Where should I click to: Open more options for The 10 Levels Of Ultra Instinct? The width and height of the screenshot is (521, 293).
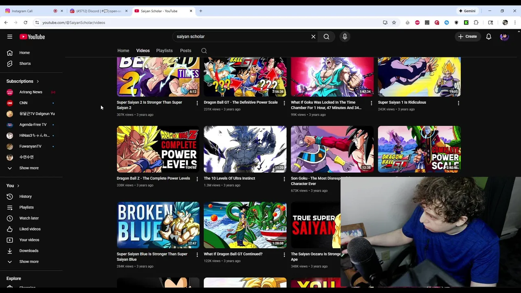tap(284, 179)
